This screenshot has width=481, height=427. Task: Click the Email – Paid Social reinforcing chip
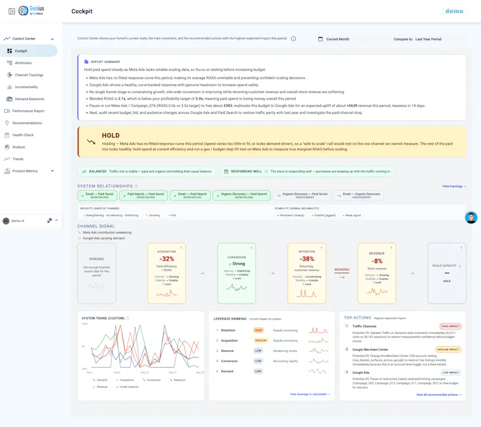click(x=97, y=195)
